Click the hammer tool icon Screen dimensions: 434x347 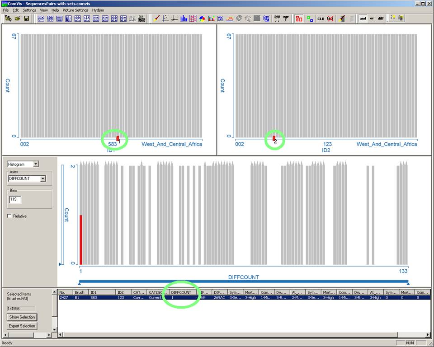286,19
